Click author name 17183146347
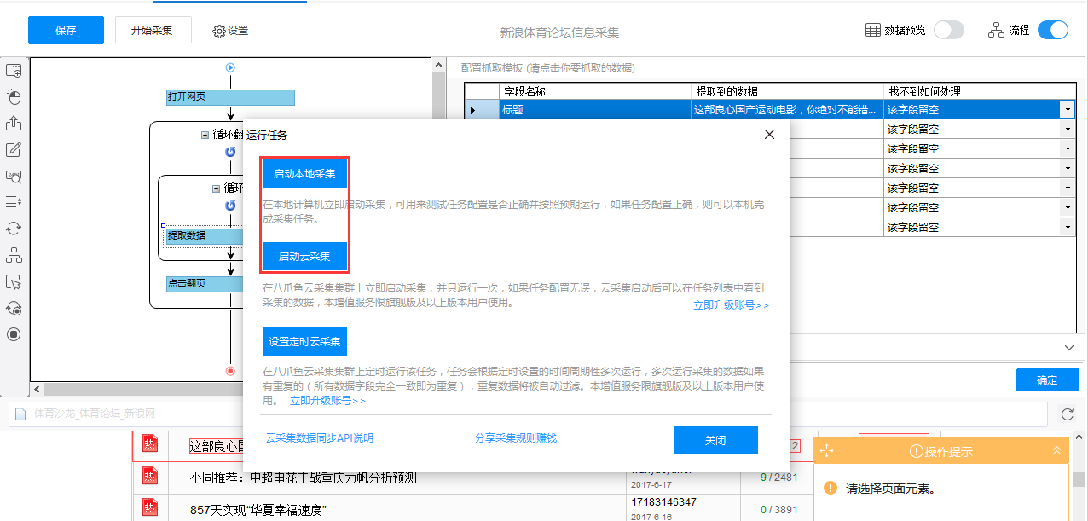The image size is (1088, 521). 663,502
